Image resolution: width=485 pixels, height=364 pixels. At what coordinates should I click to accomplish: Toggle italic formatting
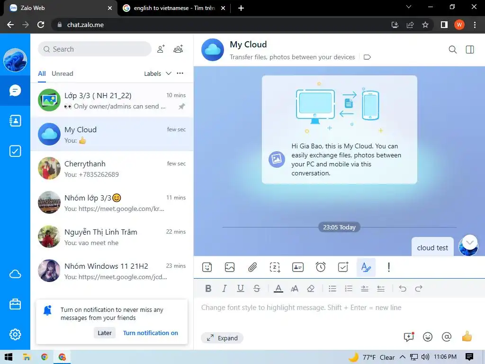coord(224,289)
